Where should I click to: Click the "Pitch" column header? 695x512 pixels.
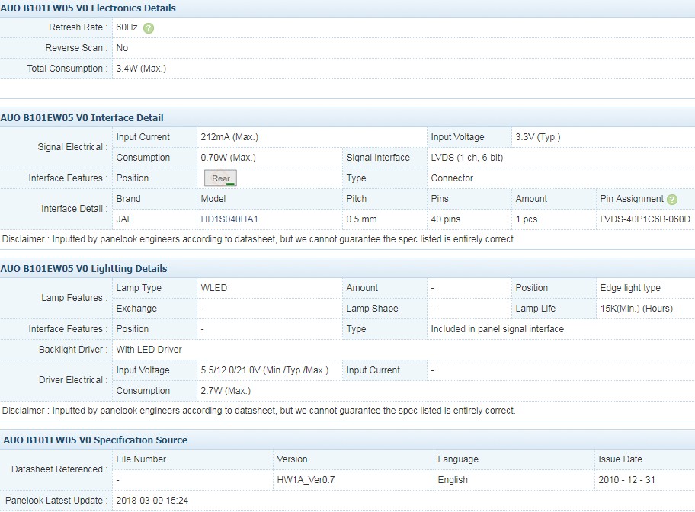[357, 199]
